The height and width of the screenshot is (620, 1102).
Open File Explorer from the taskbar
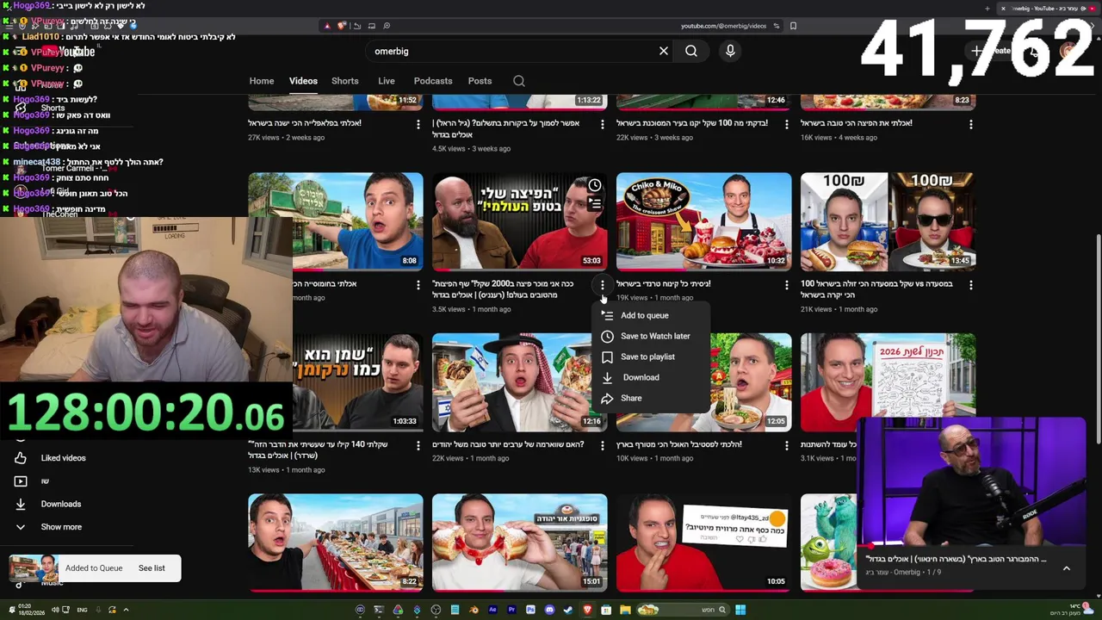coord(625,610)
